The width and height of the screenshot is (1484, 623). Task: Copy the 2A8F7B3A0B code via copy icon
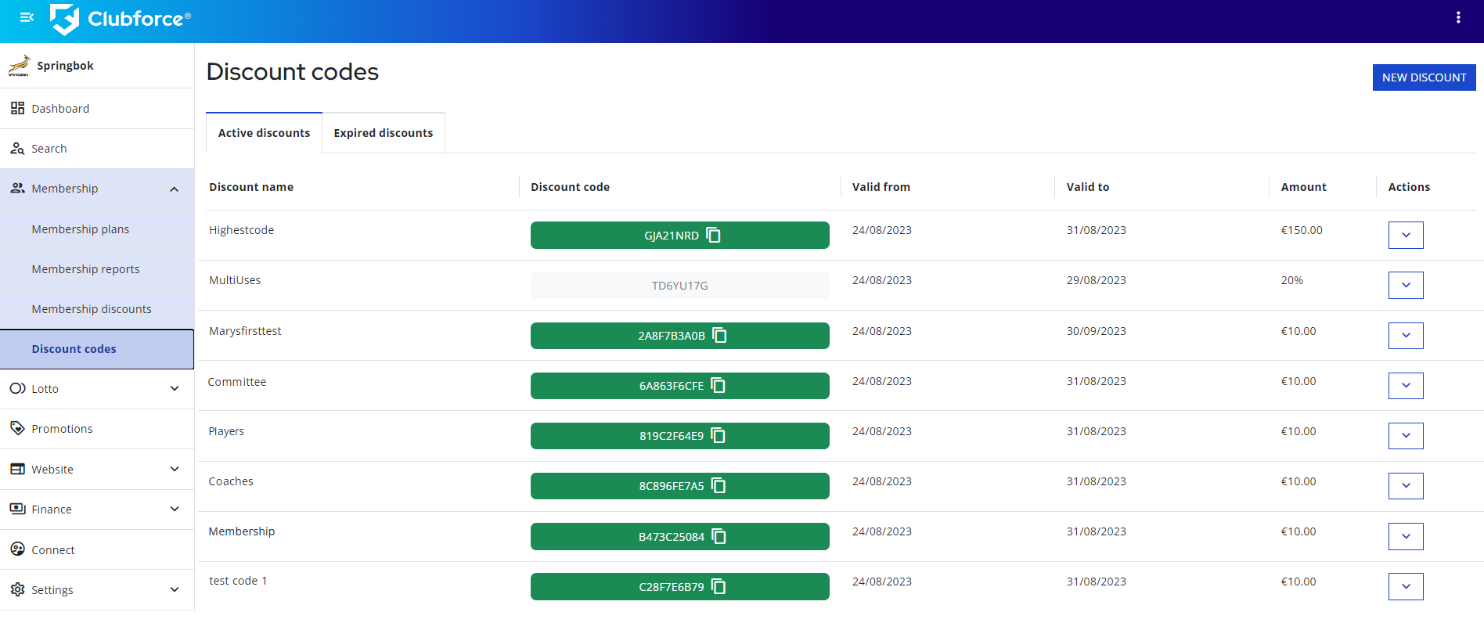tap(720, 336)
